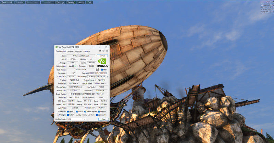
Task: Open the GPU-Z hamburger menu icon
Action: click(107, 51)
